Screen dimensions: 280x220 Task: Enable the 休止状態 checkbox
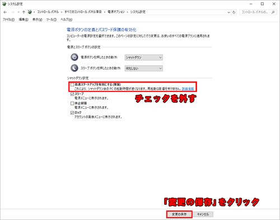tap(72, 103)
